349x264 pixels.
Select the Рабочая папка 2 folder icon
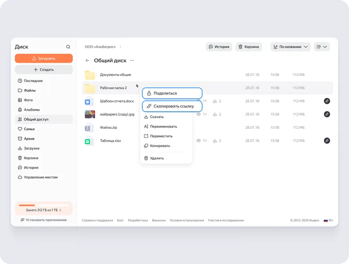(90, 88)
